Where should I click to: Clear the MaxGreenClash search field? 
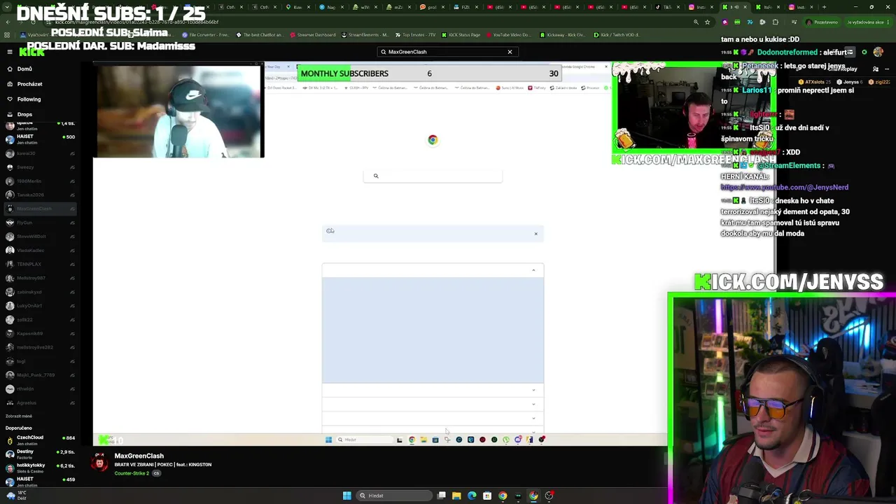click(x=510, y=52)
